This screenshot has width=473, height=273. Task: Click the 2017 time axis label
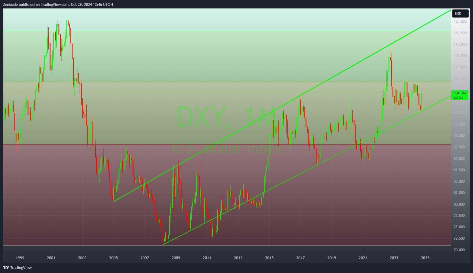coord(301,258)
